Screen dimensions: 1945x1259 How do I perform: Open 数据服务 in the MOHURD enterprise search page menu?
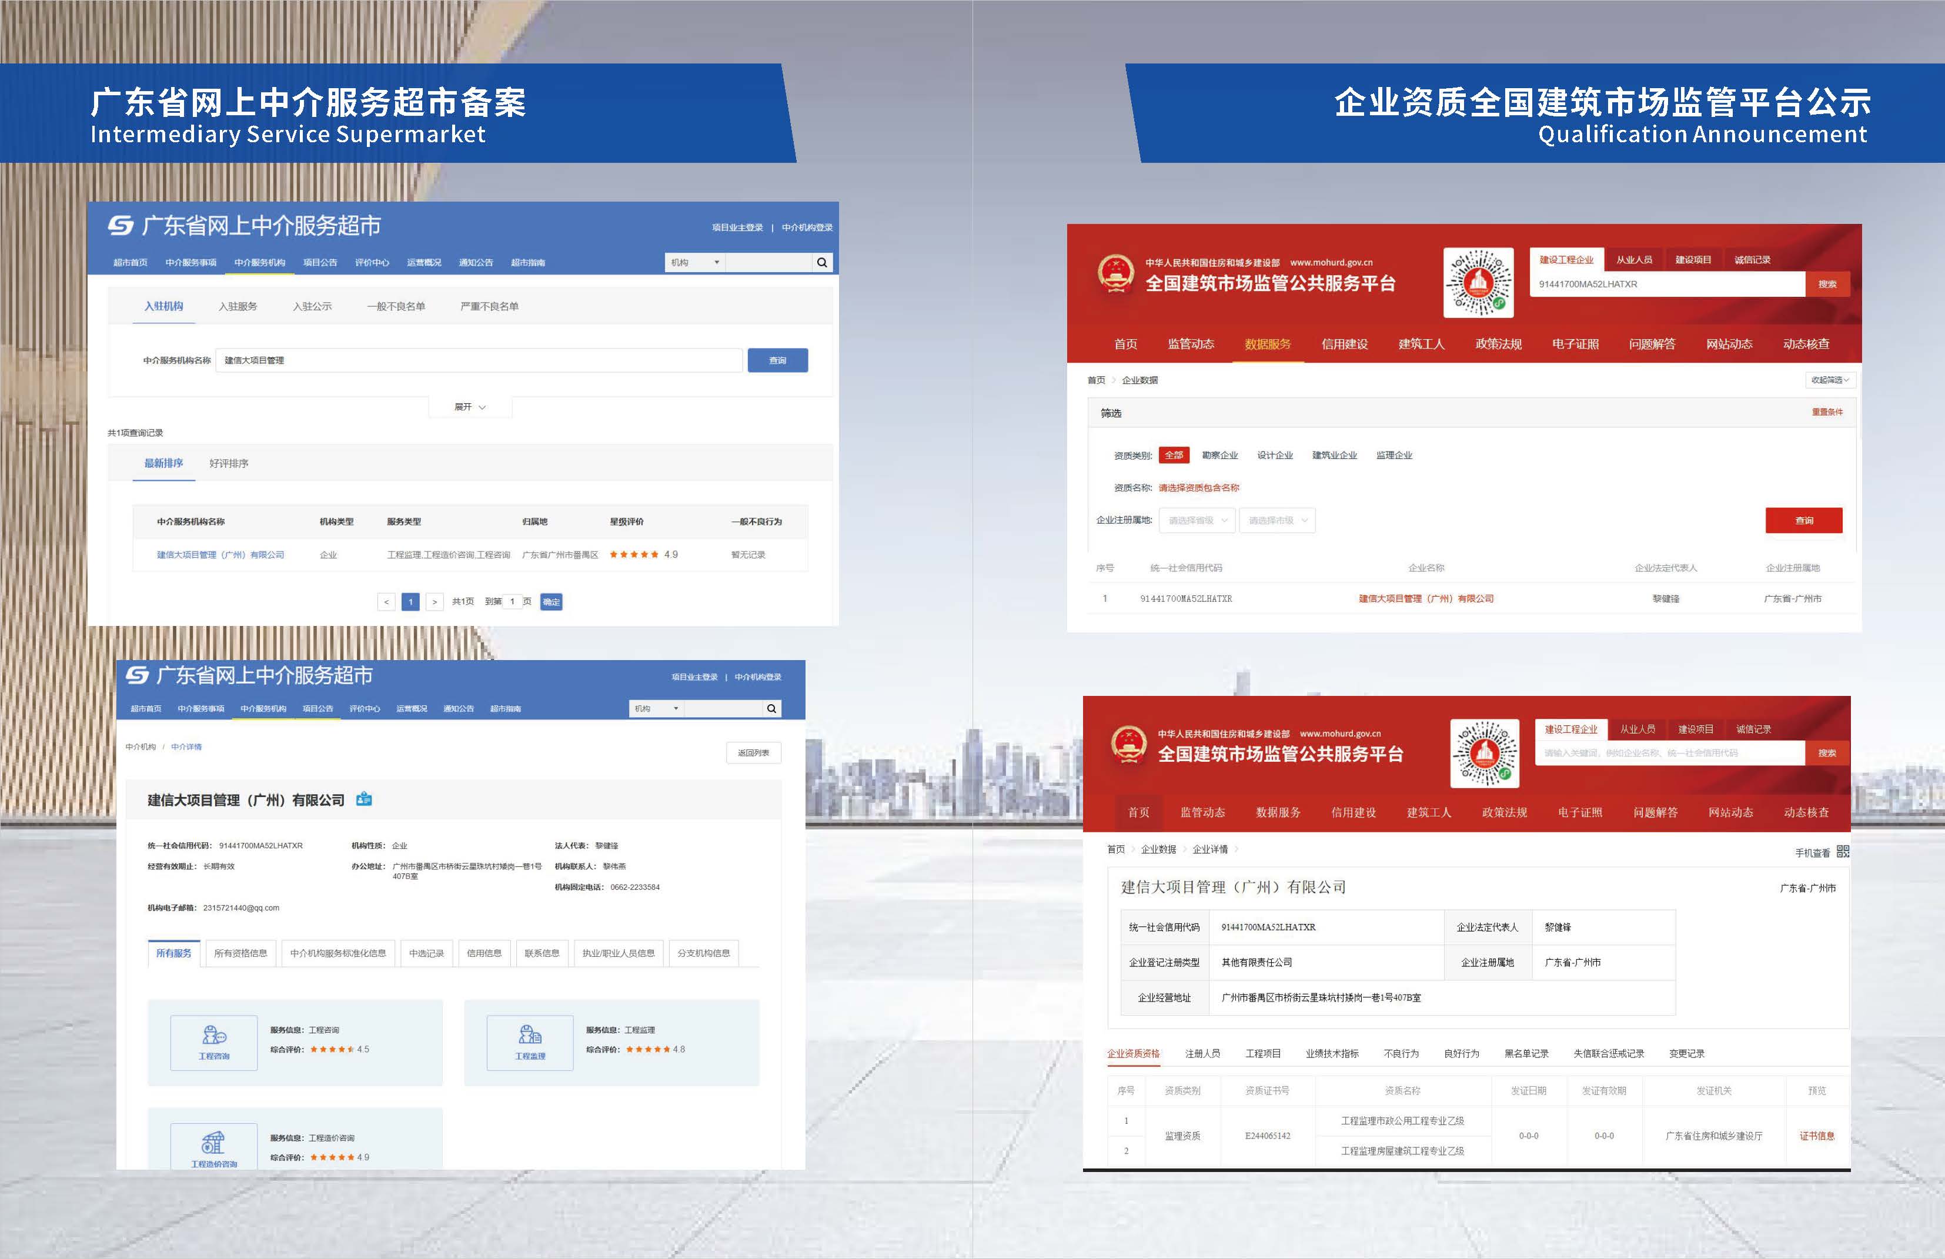[x=1268, y=344]
